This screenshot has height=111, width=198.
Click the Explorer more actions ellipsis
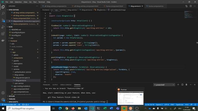(37, 6)
